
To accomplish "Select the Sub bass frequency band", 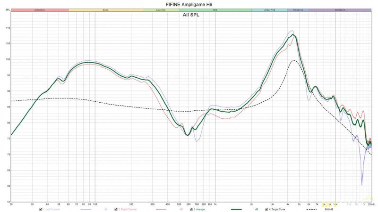I will coord(40,9).
